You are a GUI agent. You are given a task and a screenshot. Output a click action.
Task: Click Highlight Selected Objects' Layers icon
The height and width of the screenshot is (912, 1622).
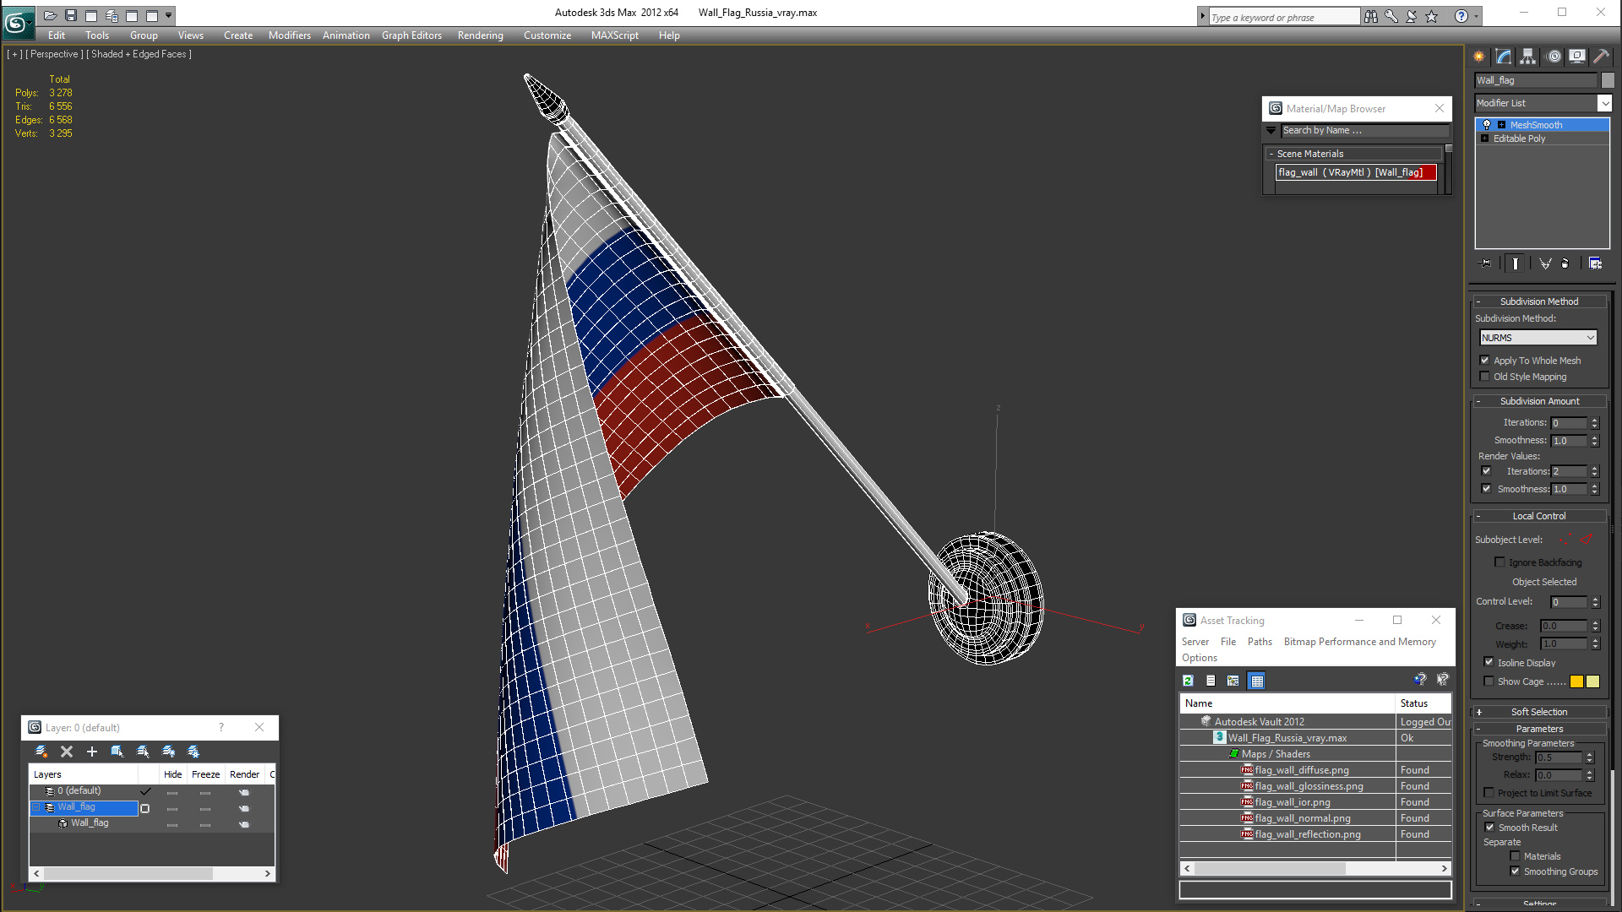(143, 752)
